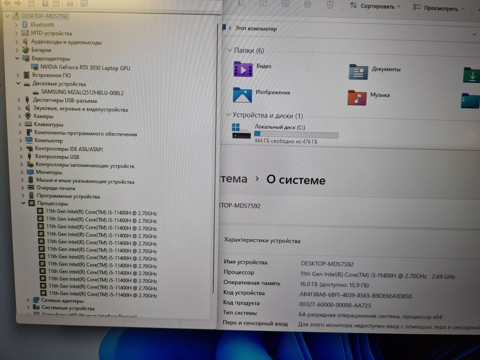Collapse the Процессоры tree node
This screenshot has width=480, height=360.
23,202
